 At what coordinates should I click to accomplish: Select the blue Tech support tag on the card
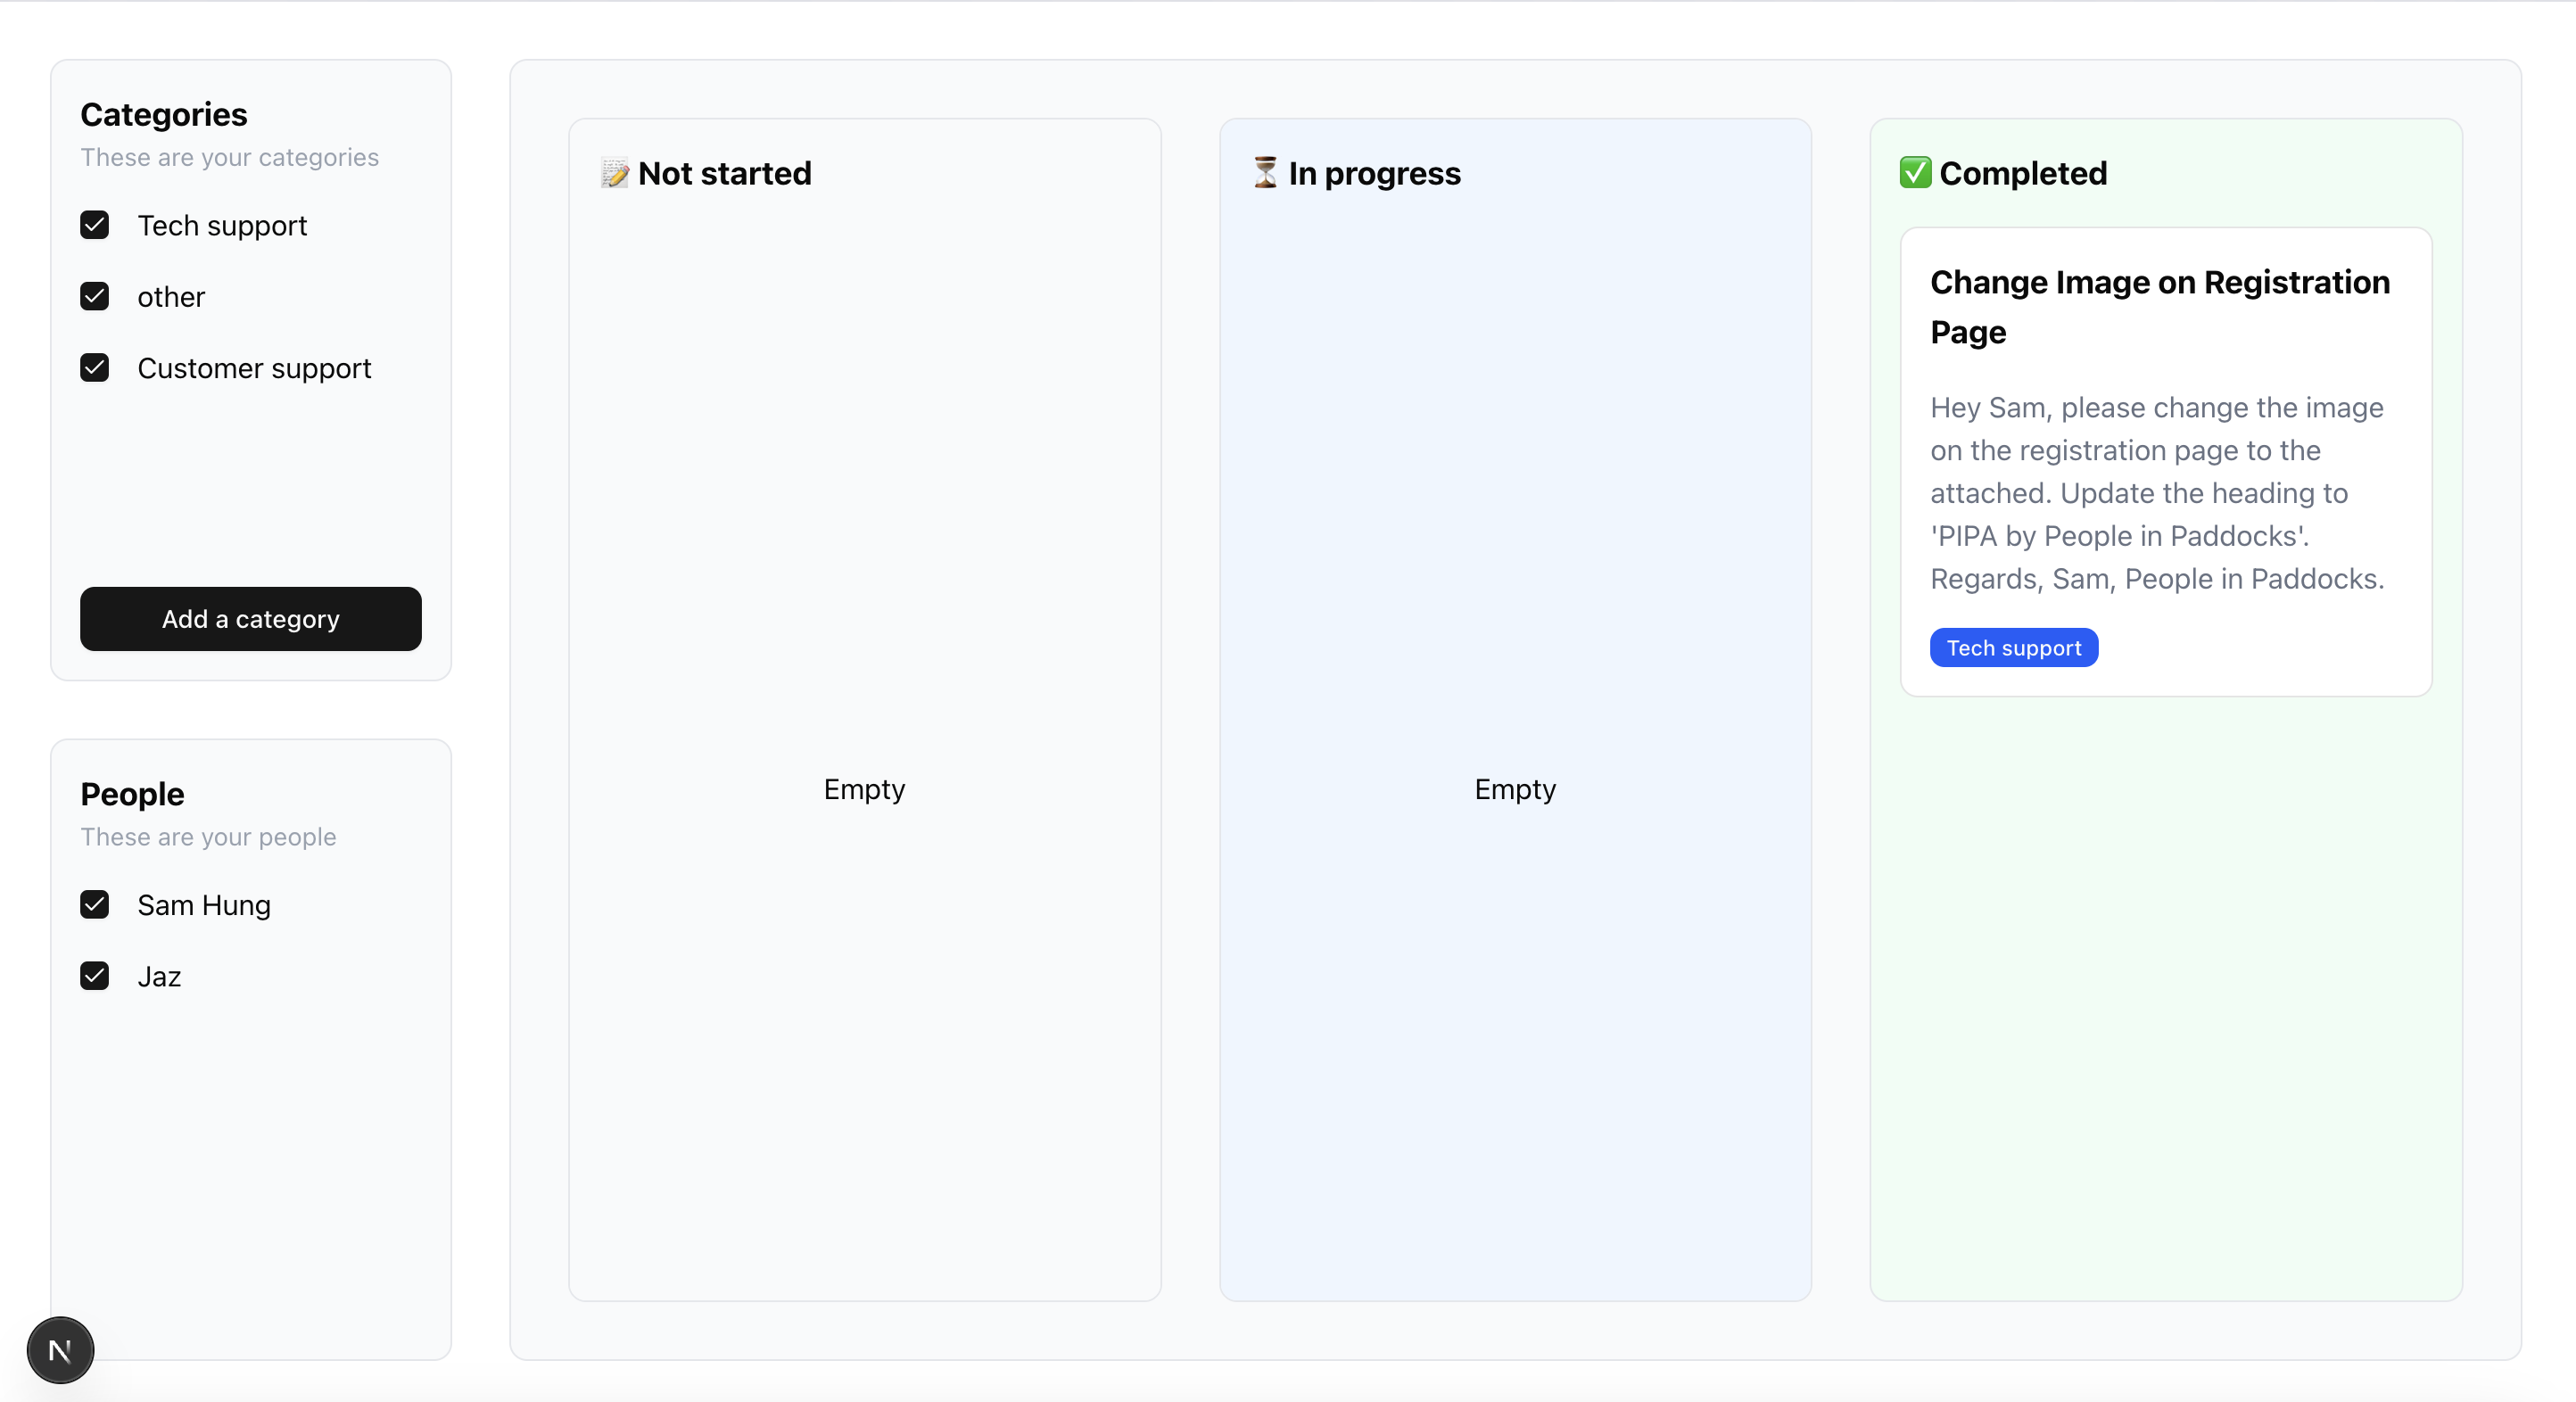[x=2013, y=647]
